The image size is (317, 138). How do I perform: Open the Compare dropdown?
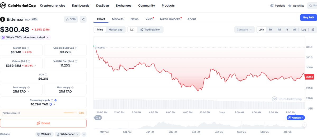click(x=244, y=30)
